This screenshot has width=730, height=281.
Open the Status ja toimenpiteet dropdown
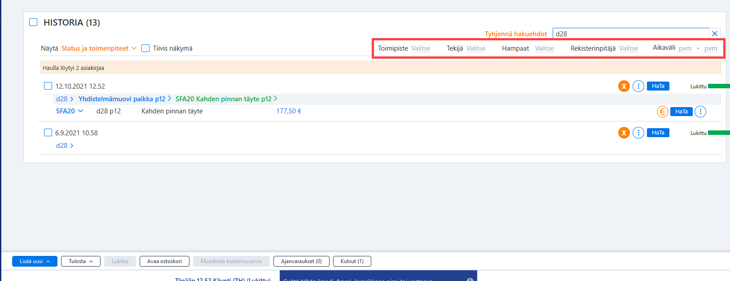pos(99,48)
